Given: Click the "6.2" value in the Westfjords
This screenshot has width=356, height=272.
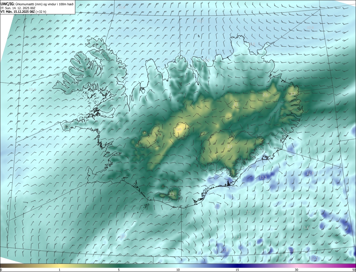Looking at the screenshot, I should coord(85,69).
